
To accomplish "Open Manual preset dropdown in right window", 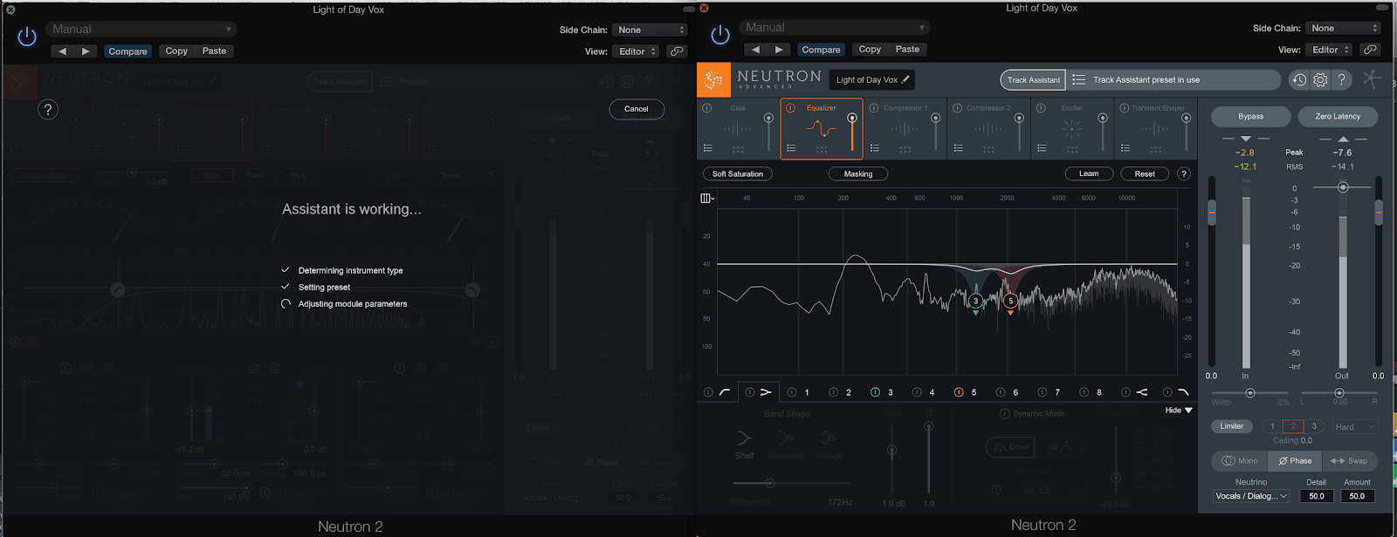I will coord(833,28).
